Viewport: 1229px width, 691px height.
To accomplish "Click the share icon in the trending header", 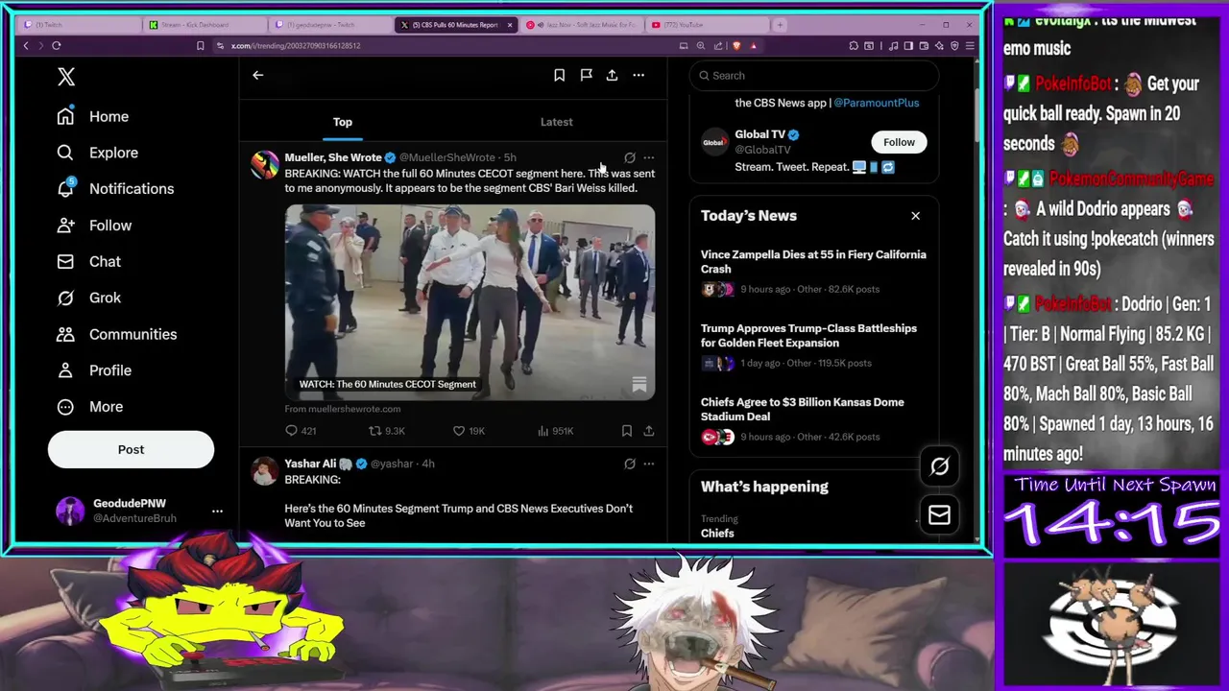I will point(612,75).
